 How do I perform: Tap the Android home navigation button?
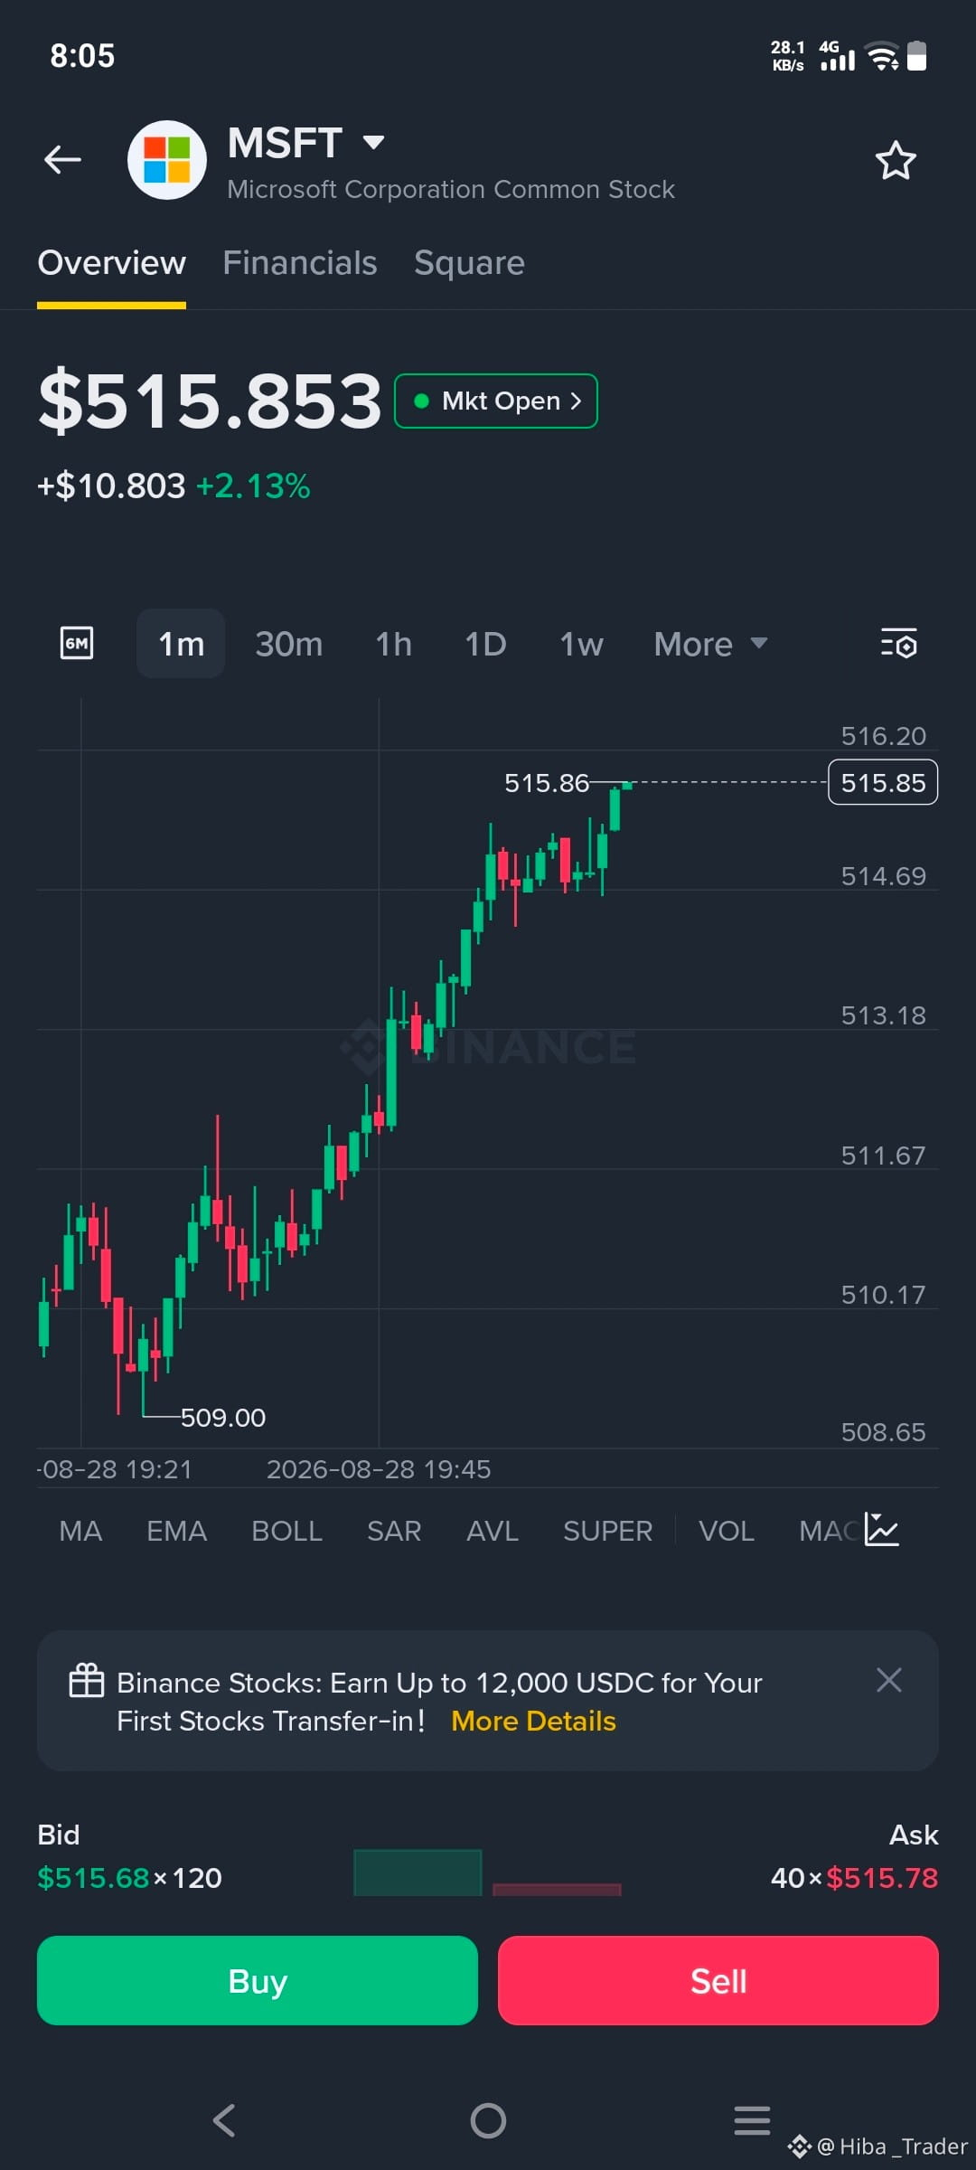[x=488, y=2120]
